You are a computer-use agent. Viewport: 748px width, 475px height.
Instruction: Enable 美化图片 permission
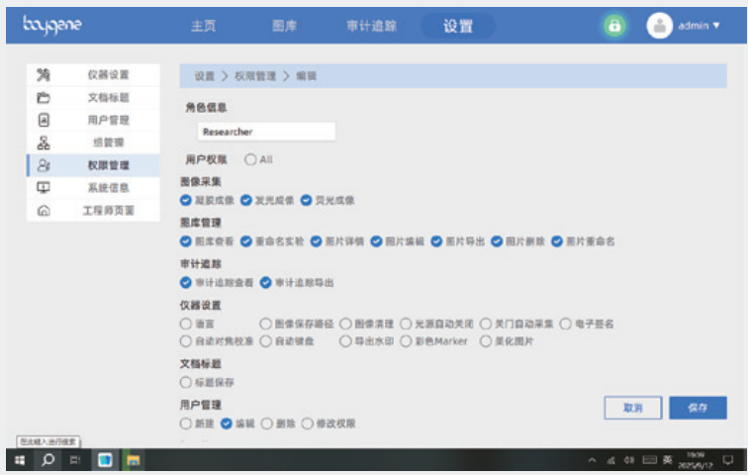tap(486, 341)
